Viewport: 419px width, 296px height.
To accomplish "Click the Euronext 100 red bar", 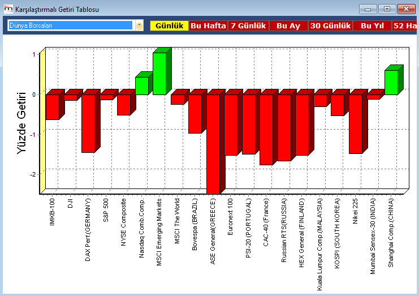I will point(231,125).
